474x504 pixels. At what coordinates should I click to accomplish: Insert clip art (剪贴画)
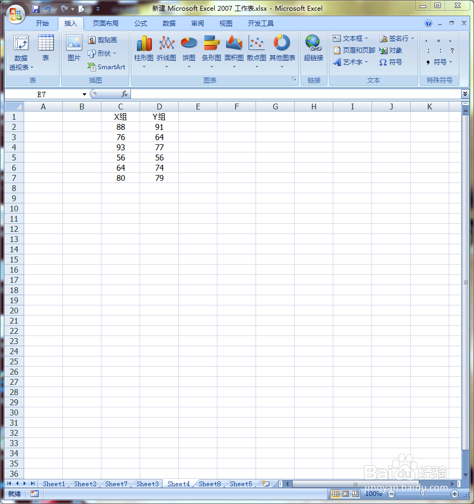pos(103,40)
